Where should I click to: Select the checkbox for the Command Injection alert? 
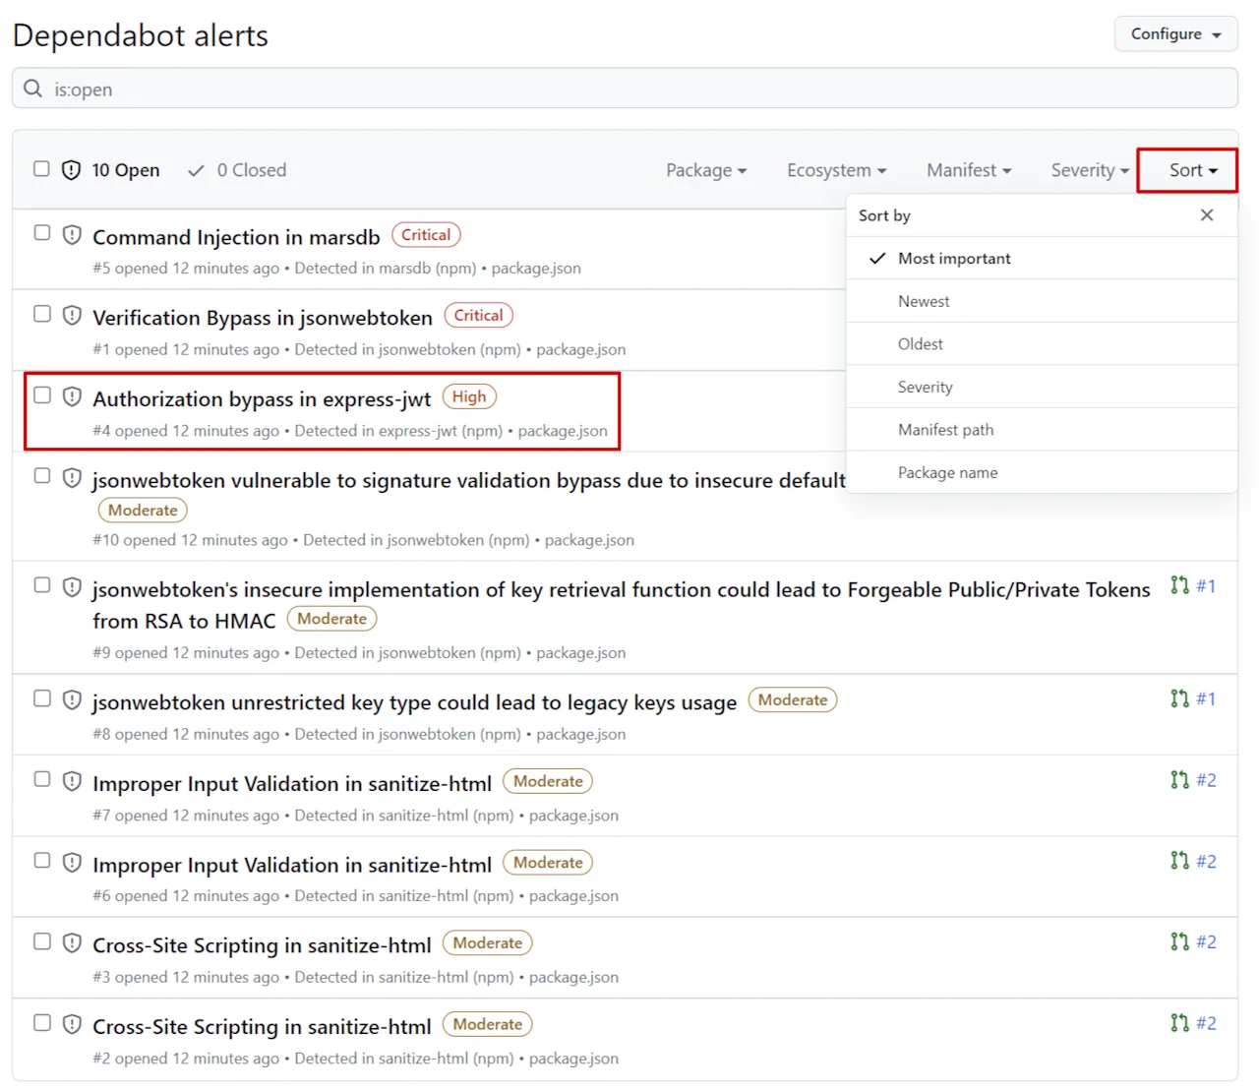tap(41, 232)
